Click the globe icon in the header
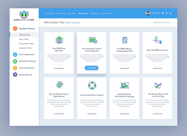This screenshot has width=187, height=136. 163,13
